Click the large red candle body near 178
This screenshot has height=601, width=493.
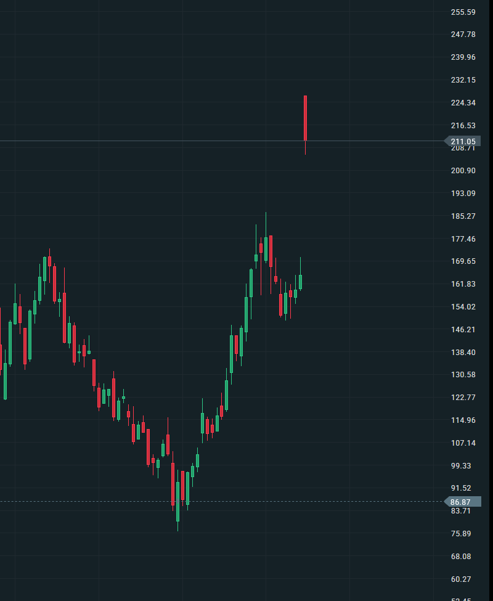click(271, 251)
